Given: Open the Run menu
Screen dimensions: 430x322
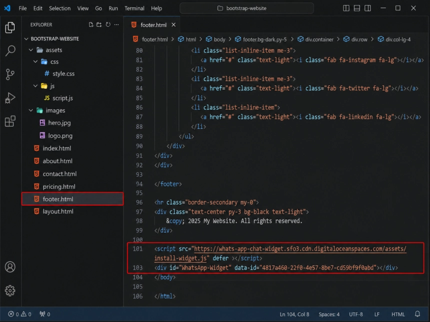Looking at the screenshot, I should (113, 8).
